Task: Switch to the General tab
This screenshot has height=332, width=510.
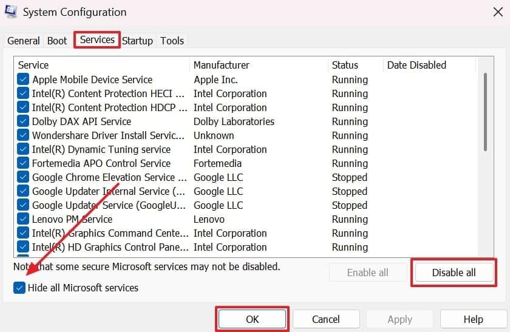Action: 24,41
